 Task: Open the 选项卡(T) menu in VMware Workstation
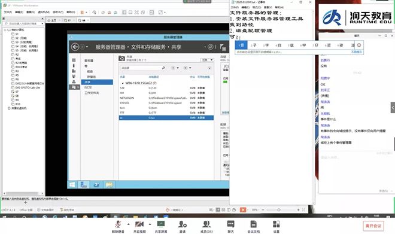(x=58, y=12)
